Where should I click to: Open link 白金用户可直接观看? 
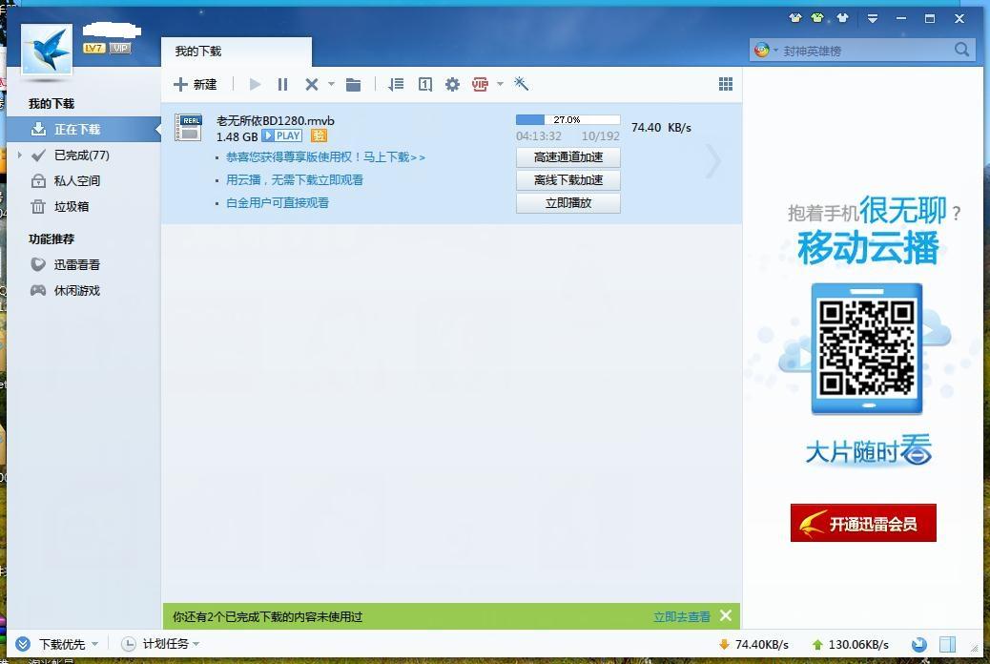[x=278, y=203]
